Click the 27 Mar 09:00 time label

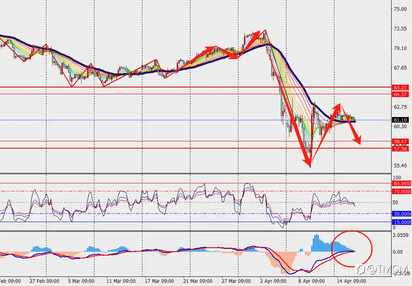click(236, 281)
